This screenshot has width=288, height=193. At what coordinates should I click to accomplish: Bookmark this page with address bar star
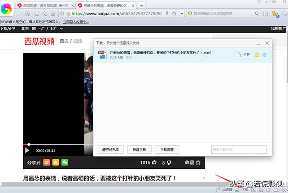click(174, 13)
